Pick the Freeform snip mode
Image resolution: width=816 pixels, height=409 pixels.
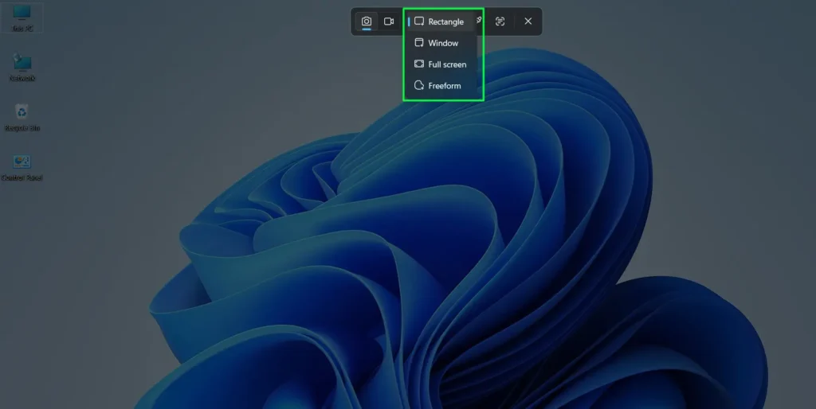(x=440, y=86)
